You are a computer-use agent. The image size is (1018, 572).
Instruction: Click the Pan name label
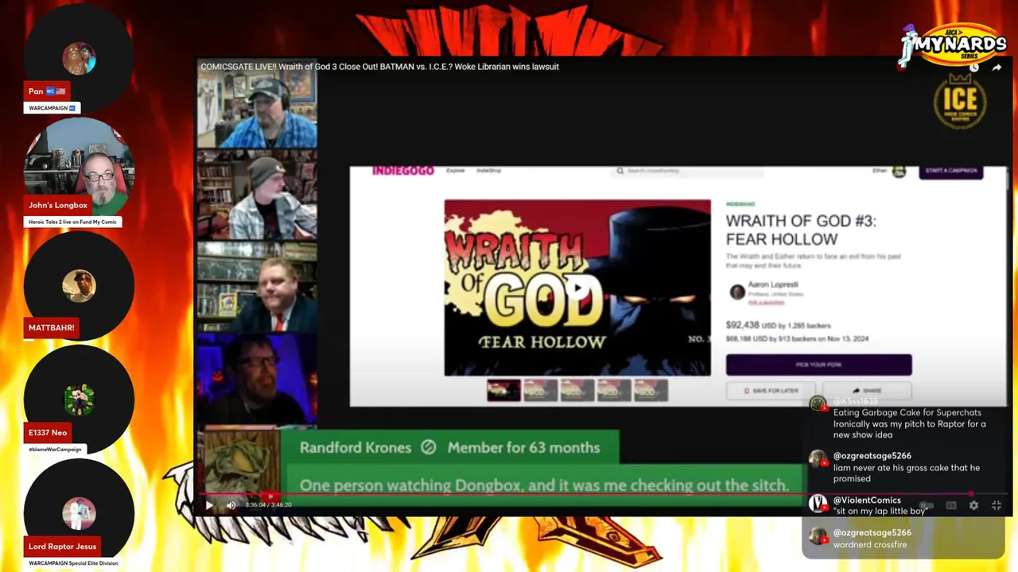click(47, 91)
